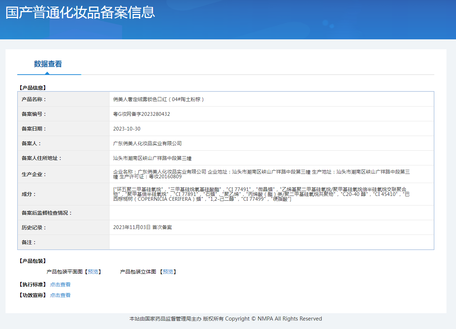Click 点击查看 next to 功效宣称
The width and height of the screenshot is (456, 329).
pyautogui.click(x=60, y=295)
